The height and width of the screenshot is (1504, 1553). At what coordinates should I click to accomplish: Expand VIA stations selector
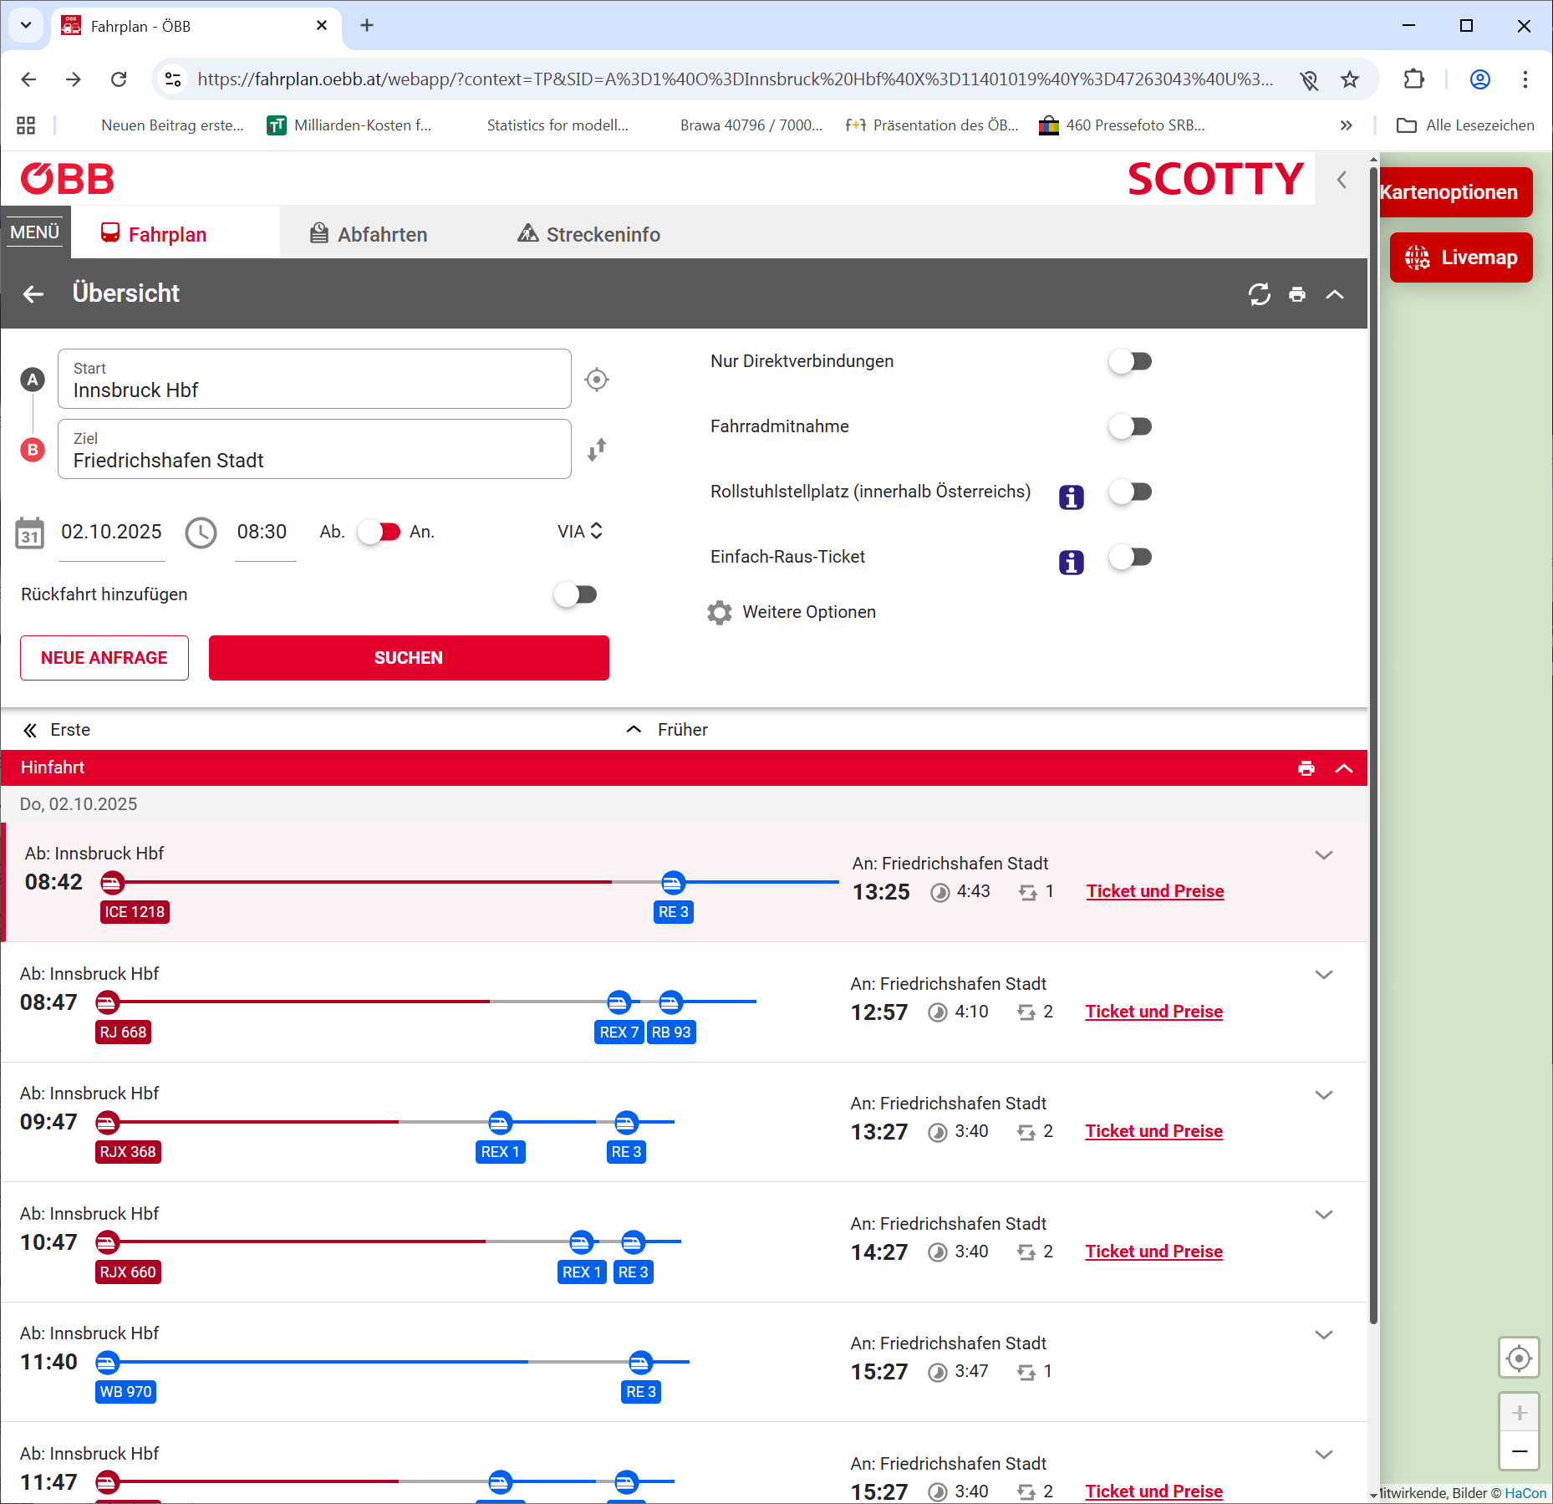coord(580,532)
